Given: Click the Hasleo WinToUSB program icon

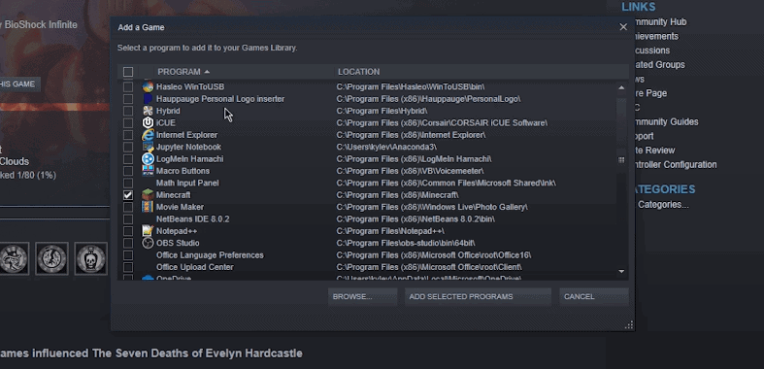Looking at the screenshot, I should pyautogui.click(x=148, y=86).
